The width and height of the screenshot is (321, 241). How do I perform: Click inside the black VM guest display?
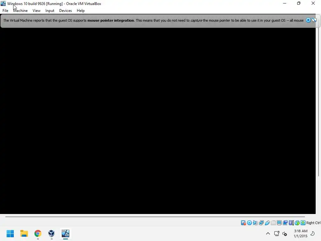point(158,121)
